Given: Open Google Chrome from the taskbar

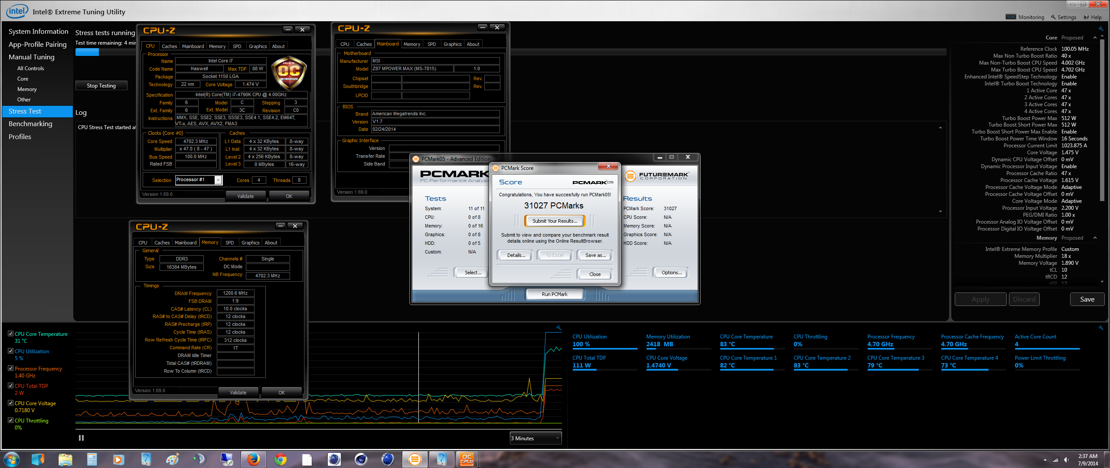Looking at the screenshot, I should (281, 459).
